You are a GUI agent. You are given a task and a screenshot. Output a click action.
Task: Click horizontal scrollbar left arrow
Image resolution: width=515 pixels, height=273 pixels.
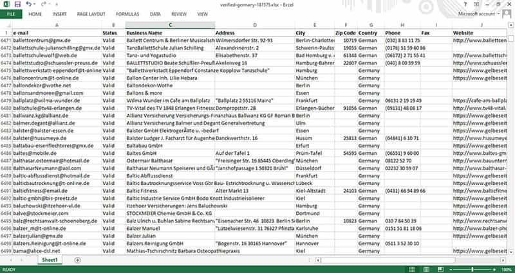pos(317,260)
